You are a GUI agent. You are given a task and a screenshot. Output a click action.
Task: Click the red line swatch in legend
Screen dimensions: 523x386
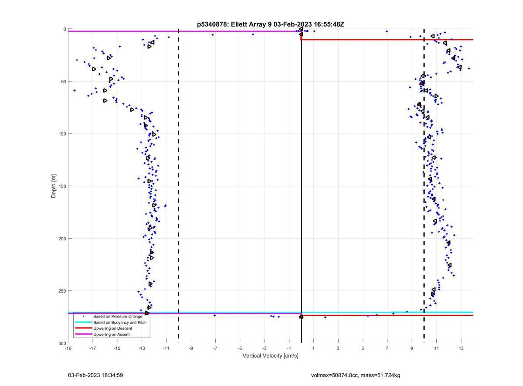83,328
